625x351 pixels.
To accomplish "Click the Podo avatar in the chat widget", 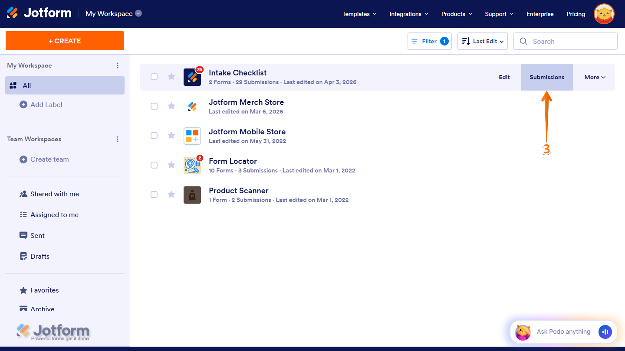I will [523, 332].
